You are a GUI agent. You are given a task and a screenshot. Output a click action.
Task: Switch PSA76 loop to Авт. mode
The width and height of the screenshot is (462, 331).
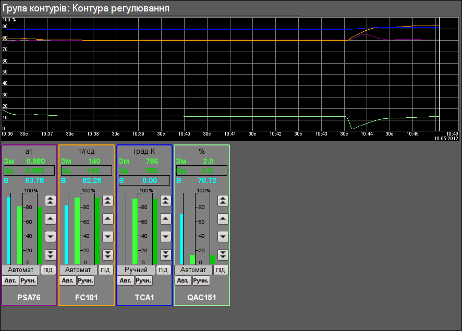tap(10, 280)
